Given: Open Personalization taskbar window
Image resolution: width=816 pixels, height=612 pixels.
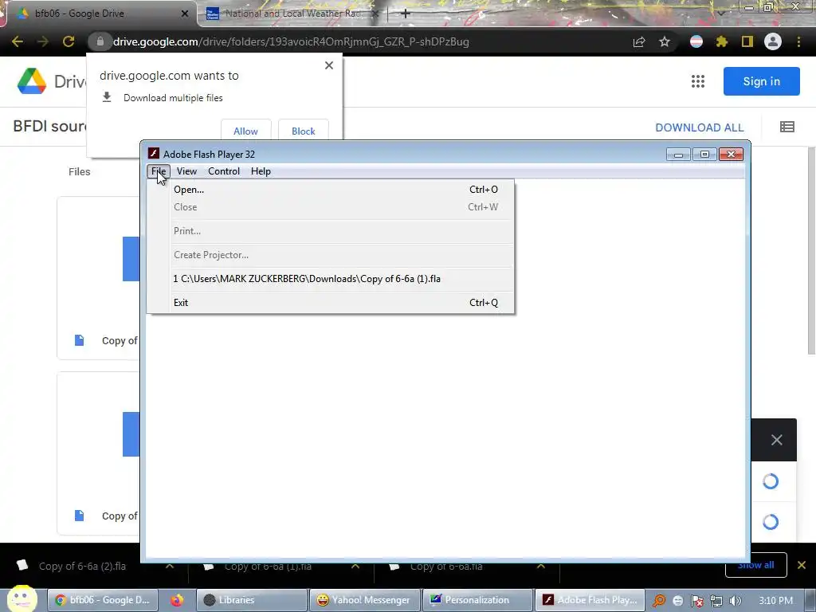Looking at the screenshot, I should (478, 600).
